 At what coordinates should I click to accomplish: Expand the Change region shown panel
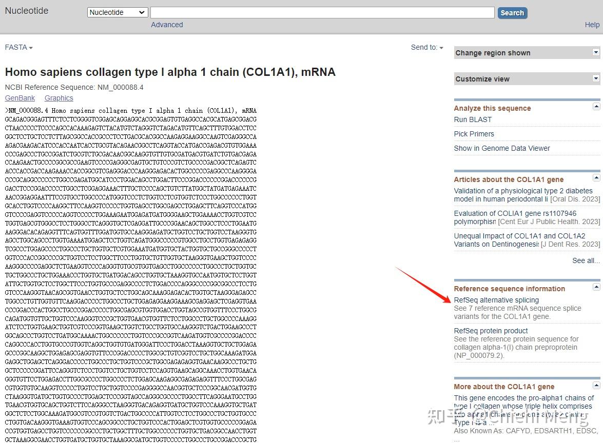(x=596, y=52)
